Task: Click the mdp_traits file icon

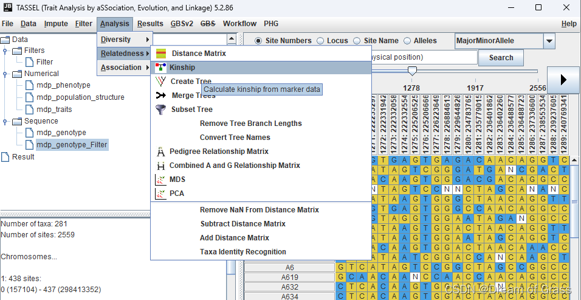Action: [x=29, y=110]
